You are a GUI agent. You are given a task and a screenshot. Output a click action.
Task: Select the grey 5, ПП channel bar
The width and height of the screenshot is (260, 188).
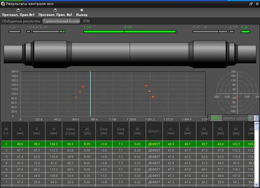pyautogui.click(x=232, y=31)
